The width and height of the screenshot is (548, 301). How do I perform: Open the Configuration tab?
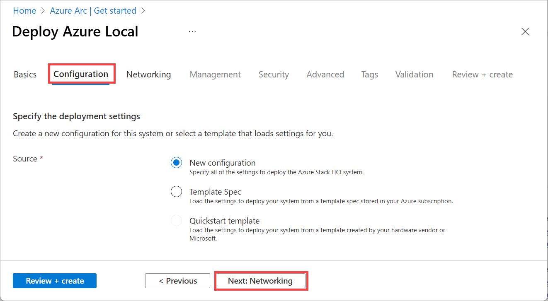81,74
